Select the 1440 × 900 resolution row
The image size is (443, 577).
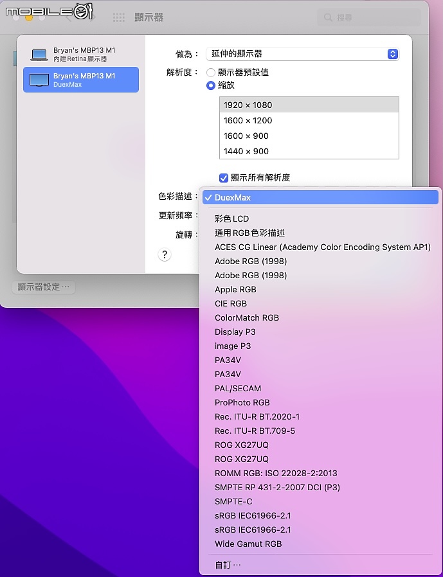click(309, 151)
